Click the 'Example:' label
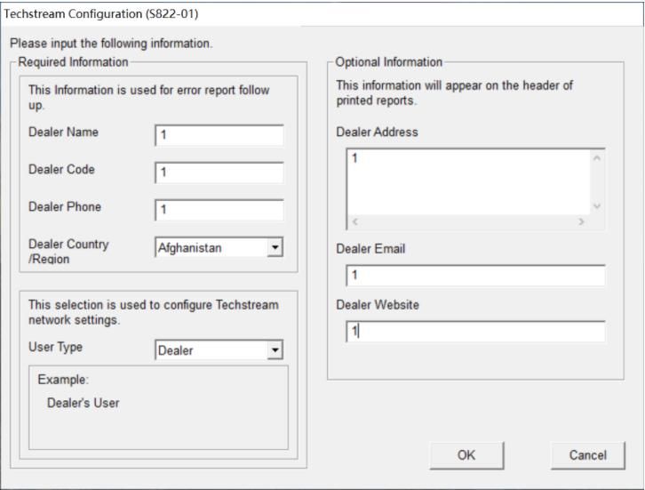Viewport: 645px width, 490px height. coord(63,380)
